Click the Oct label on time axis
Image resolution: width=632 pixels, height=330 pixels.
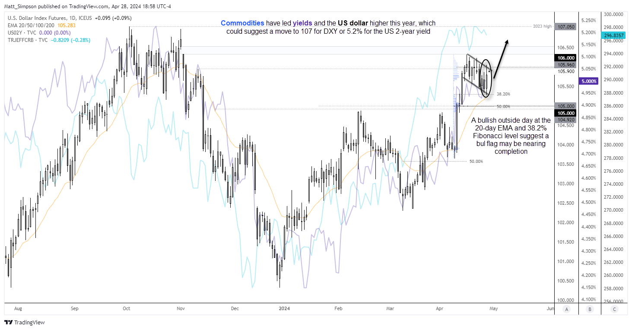pyautogui.click(x=127, y=309)
